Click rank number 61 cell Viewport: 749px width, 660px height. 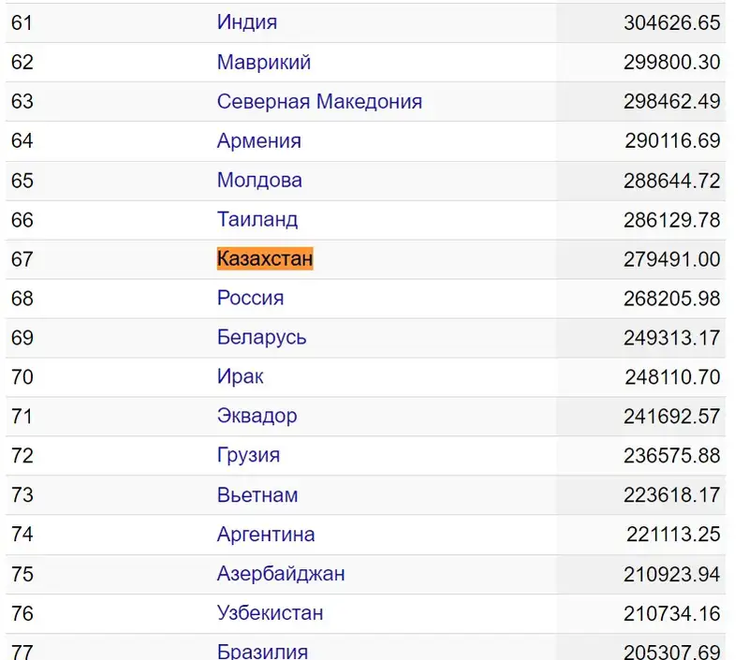point(22,22)
